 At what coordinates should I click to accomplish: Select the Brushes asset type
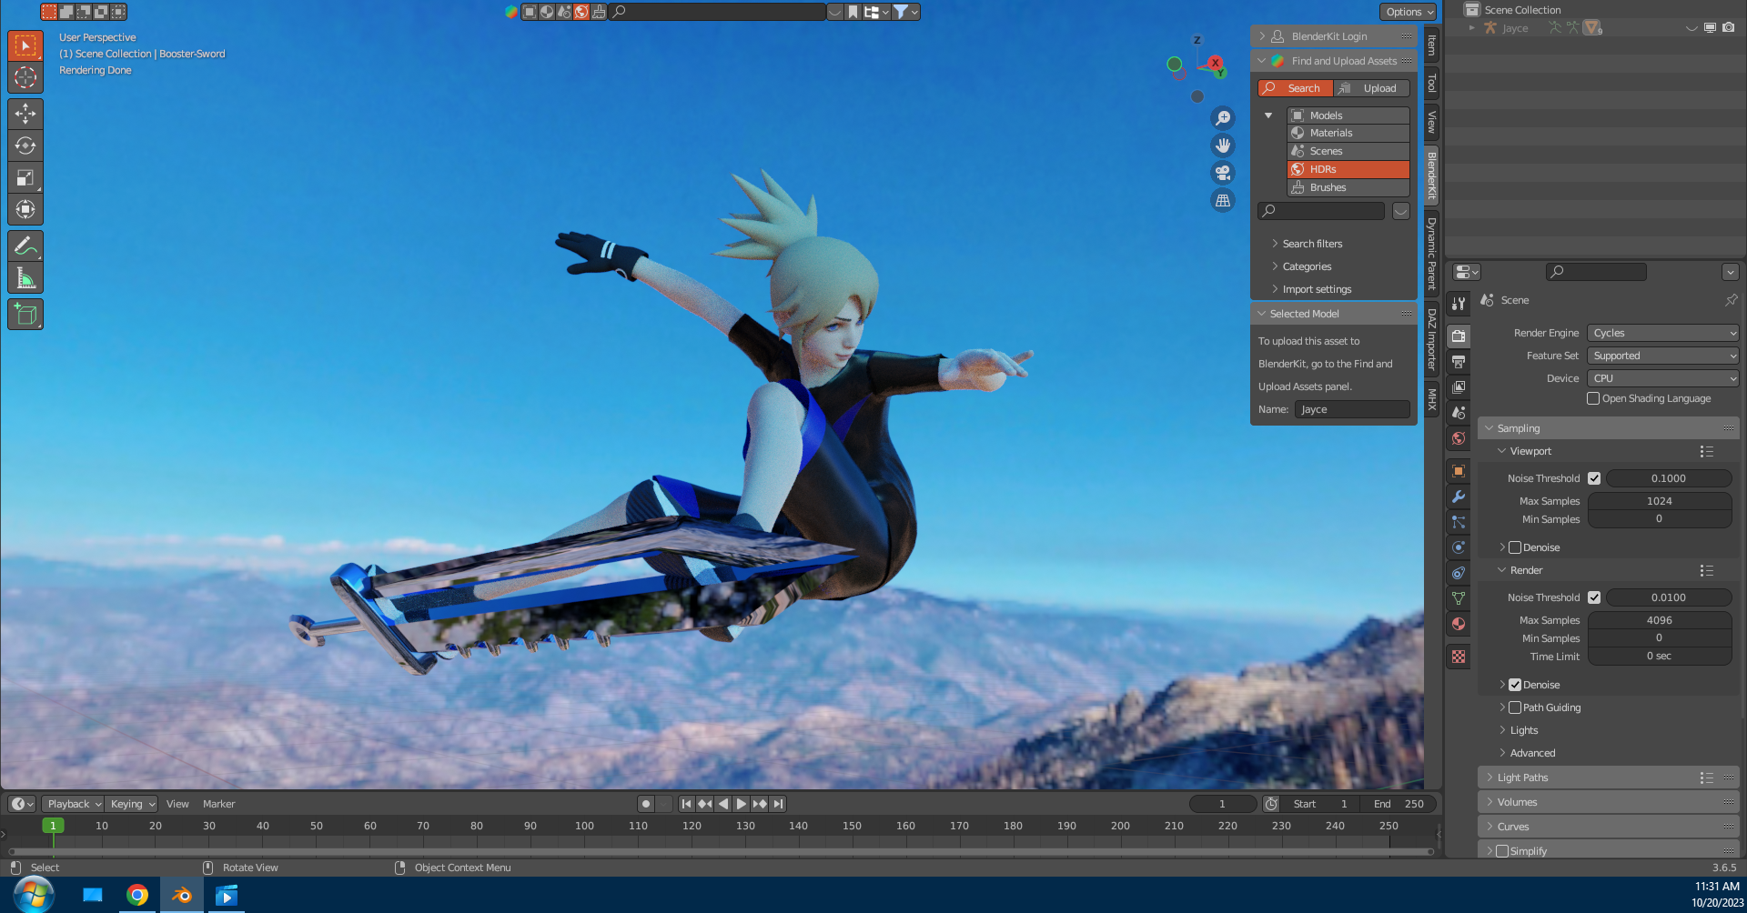[x=1348, y=187]
